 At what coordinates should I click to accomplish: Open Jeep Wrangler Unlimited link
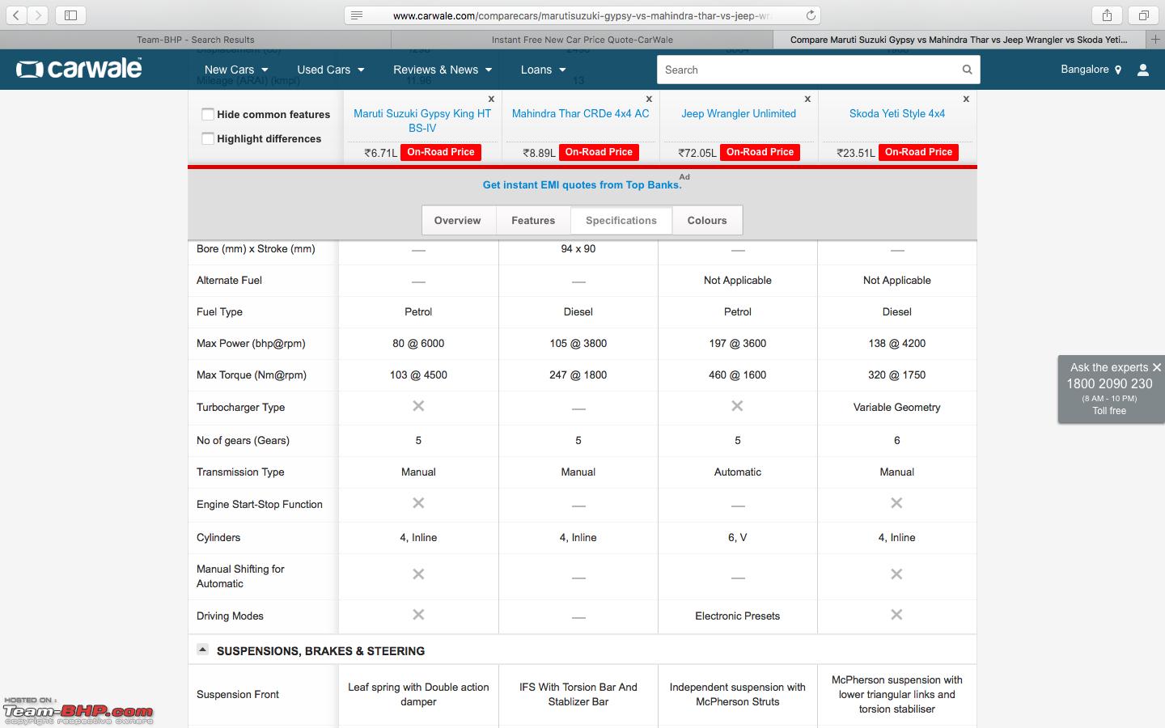tap(739, 113)
